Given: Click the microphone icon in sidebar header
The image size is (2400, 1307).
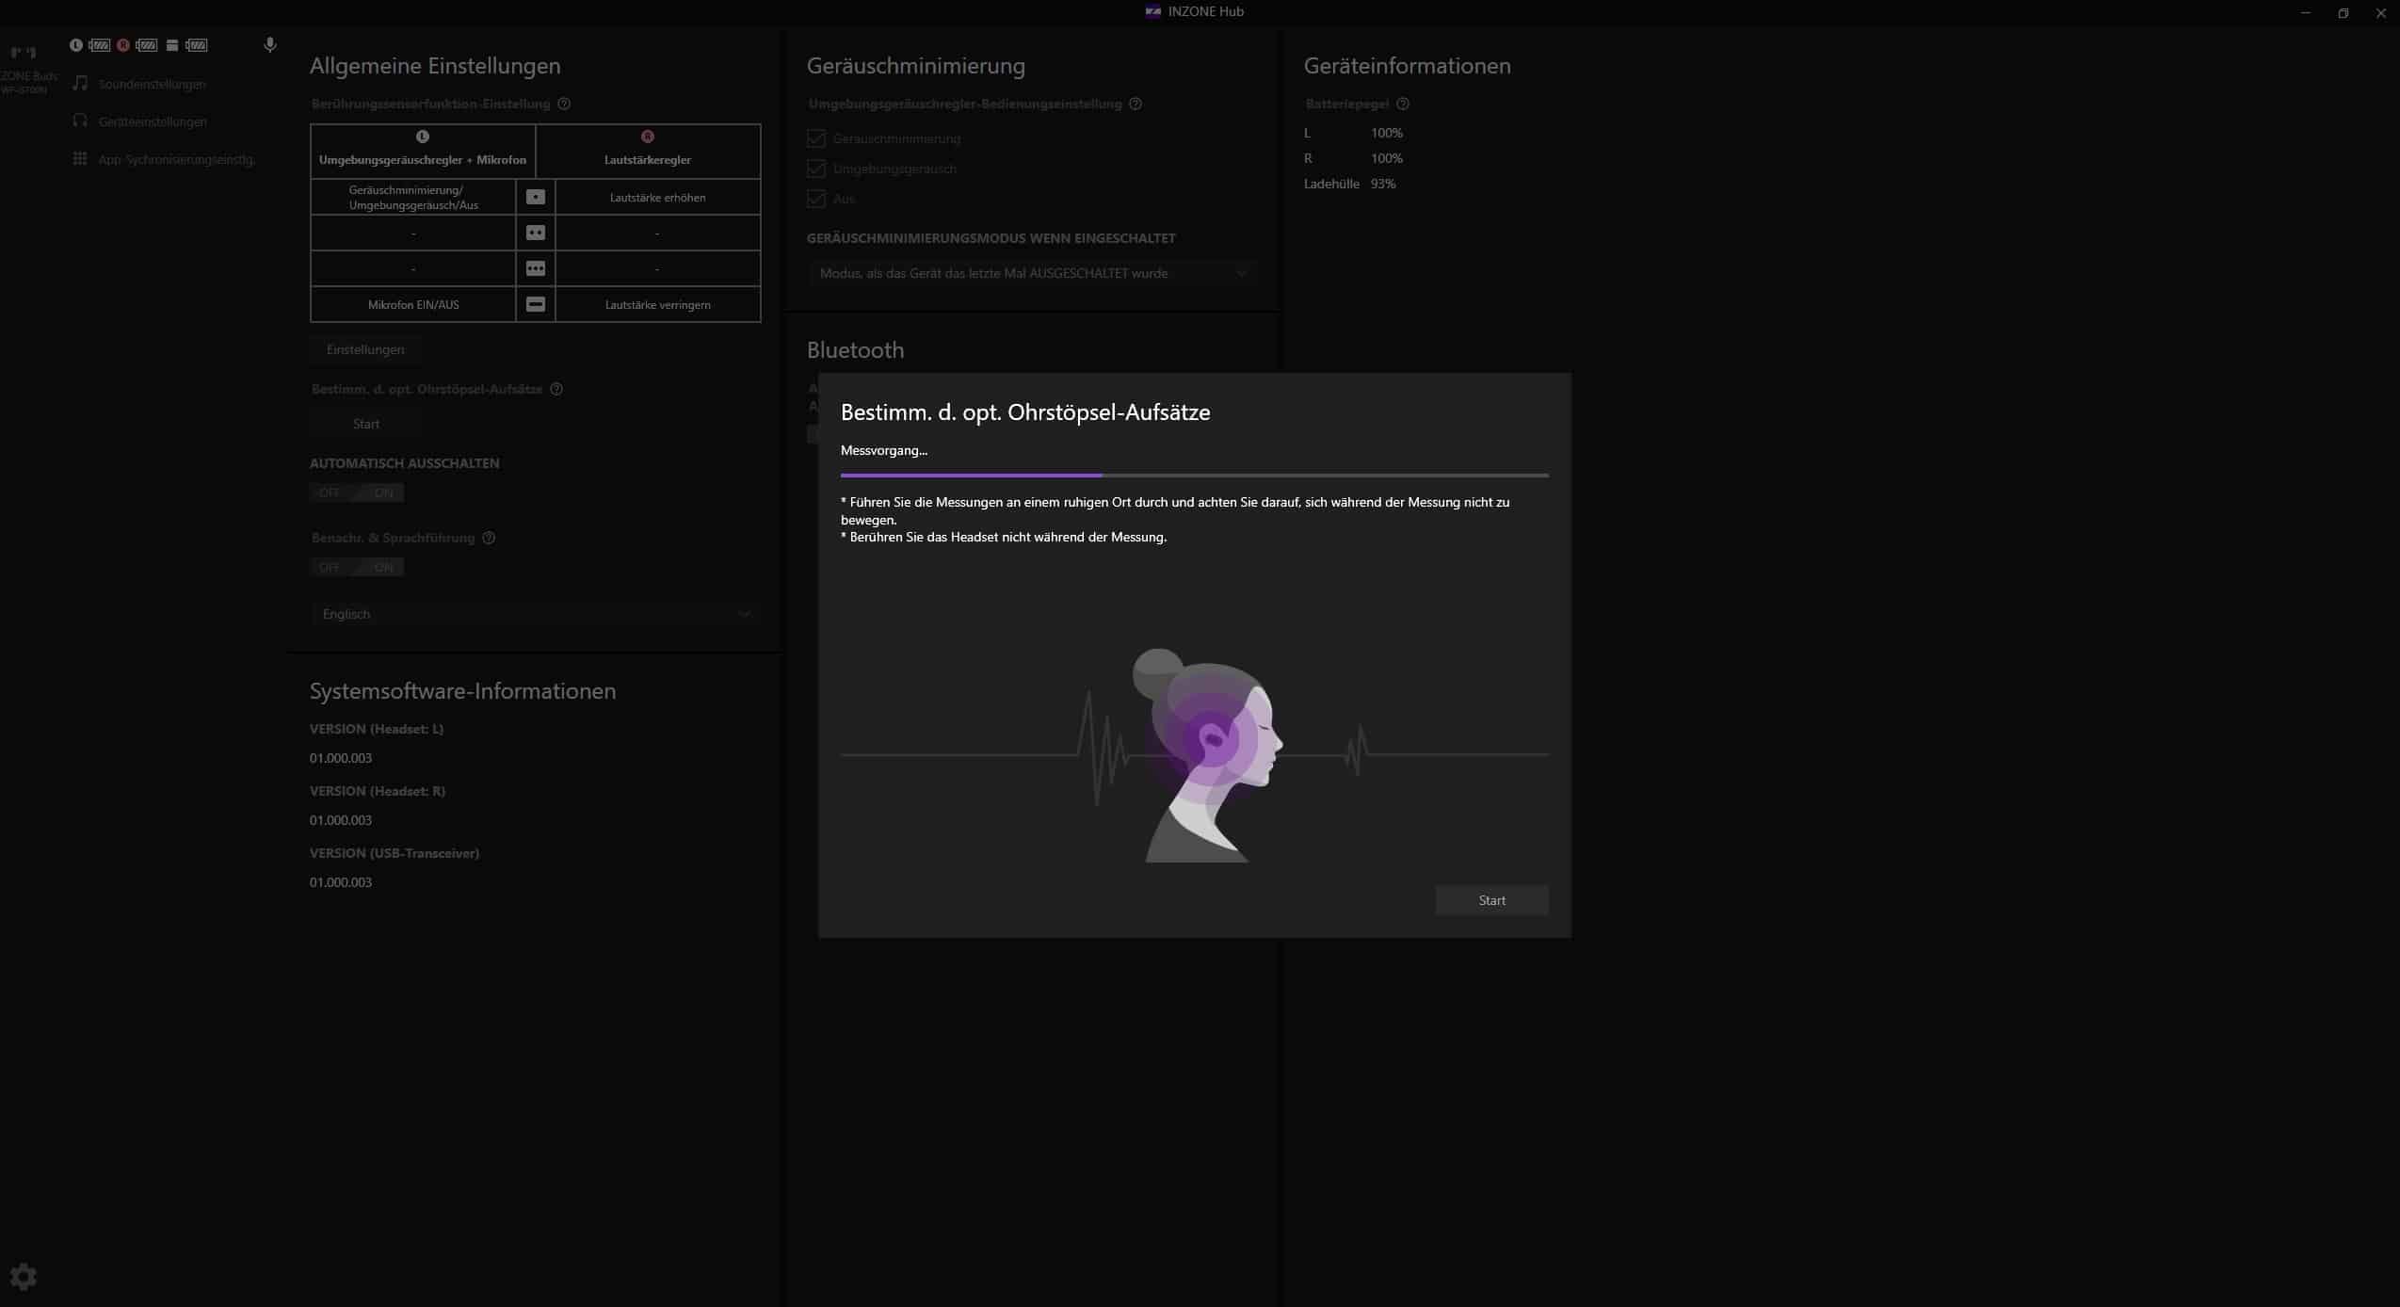Looking at the screenshot, I should coord(270,45).
